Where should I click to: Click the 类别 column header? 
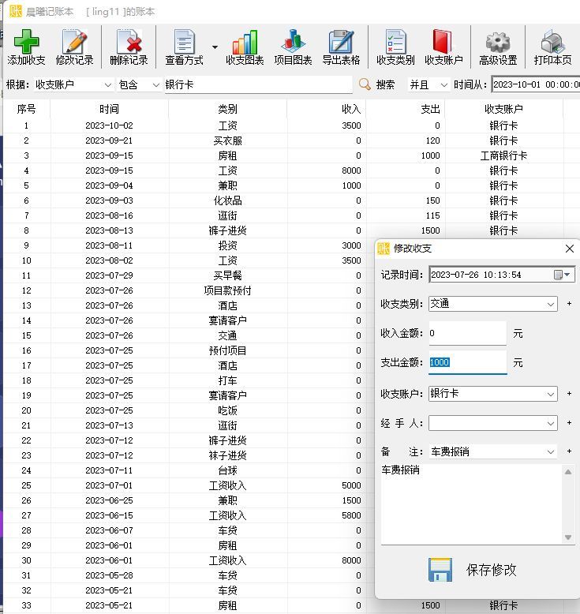click(227, 109)
